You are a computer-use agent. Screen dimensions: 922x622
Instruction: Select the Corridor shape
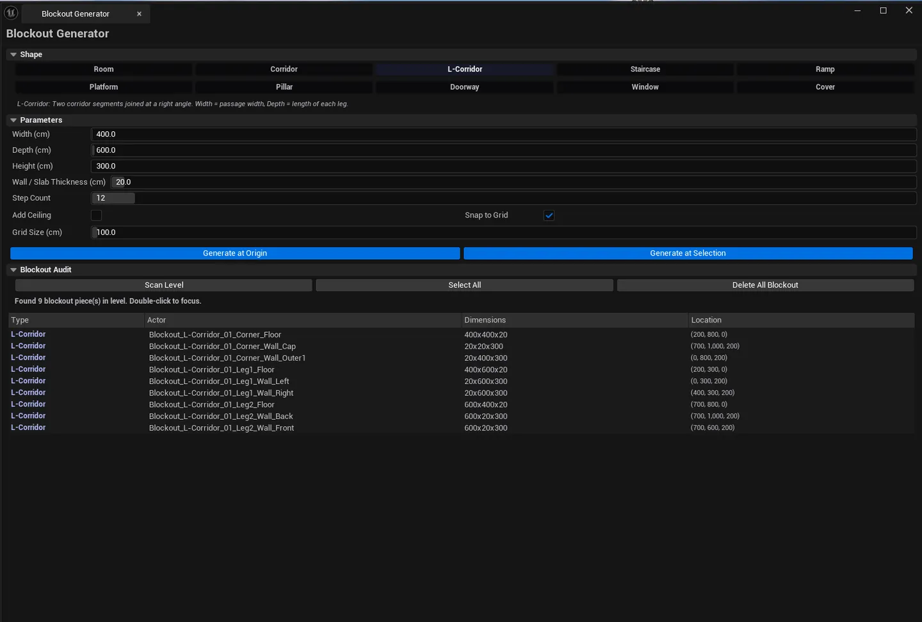point(284,69)
